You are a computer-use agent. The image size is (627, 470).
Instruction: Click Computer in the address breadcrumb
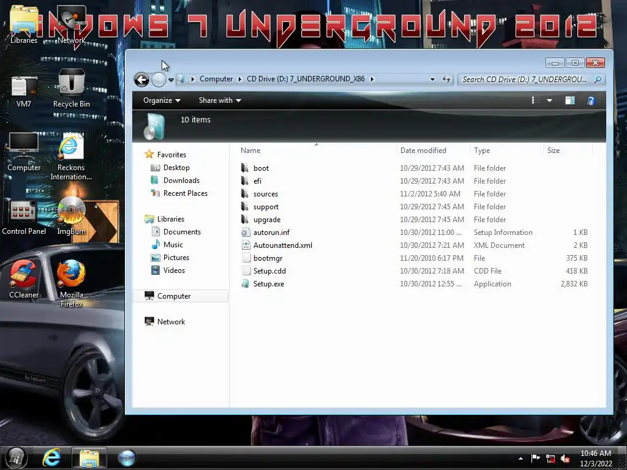(x=216, y=79)
